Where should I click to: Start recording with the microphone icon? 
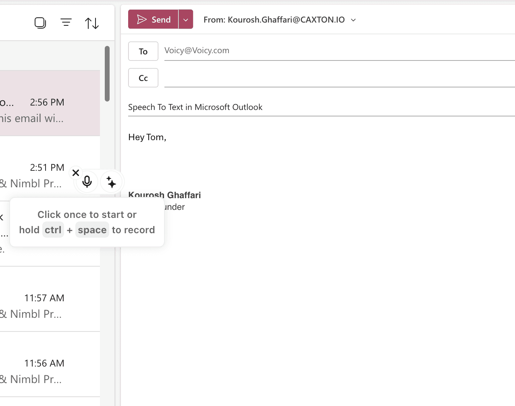pos(87,182)
